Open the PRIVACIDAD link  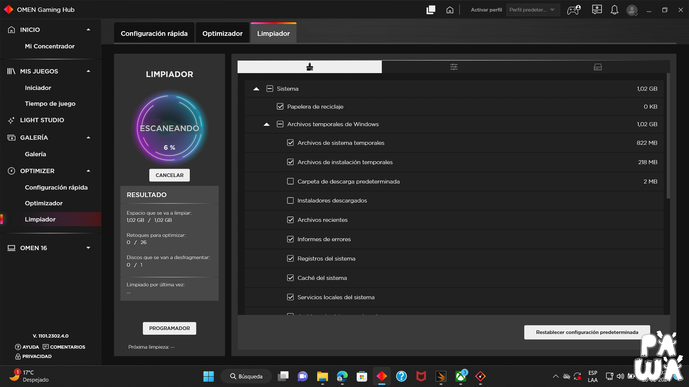coord(33,357)
